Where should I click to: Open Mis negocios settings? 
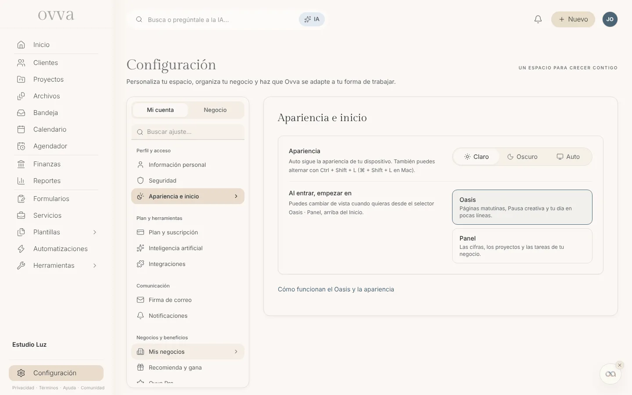(188, 352)
